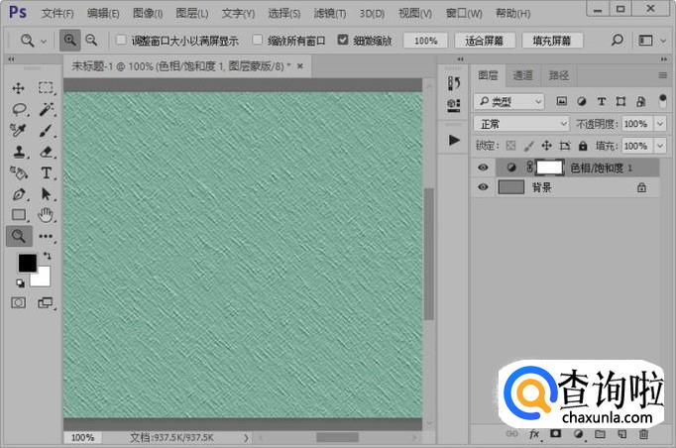Open the layer filter 类型 dropdown
This screenshot has width=676, height=448.
pyautogui.click(x=509, y=101)
